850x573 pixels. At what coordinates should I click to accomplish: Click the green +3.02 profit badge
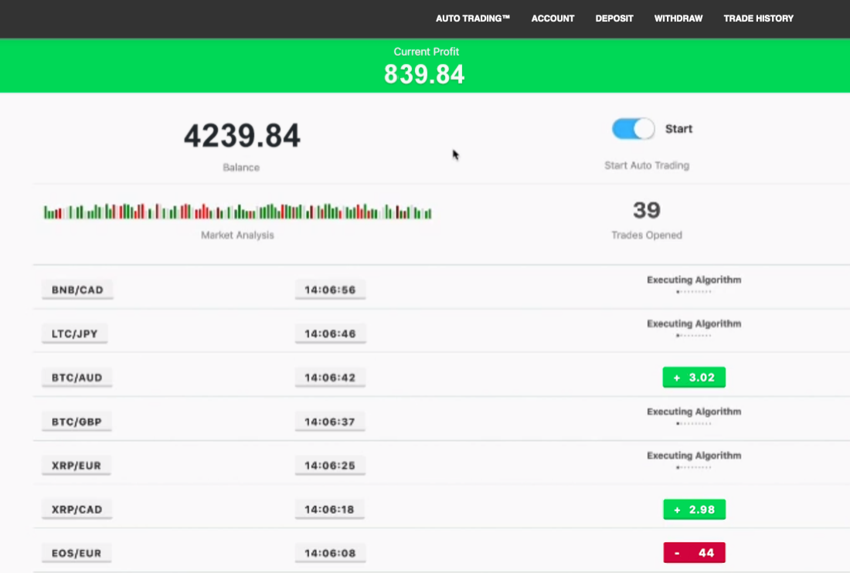tap(694, 378)
